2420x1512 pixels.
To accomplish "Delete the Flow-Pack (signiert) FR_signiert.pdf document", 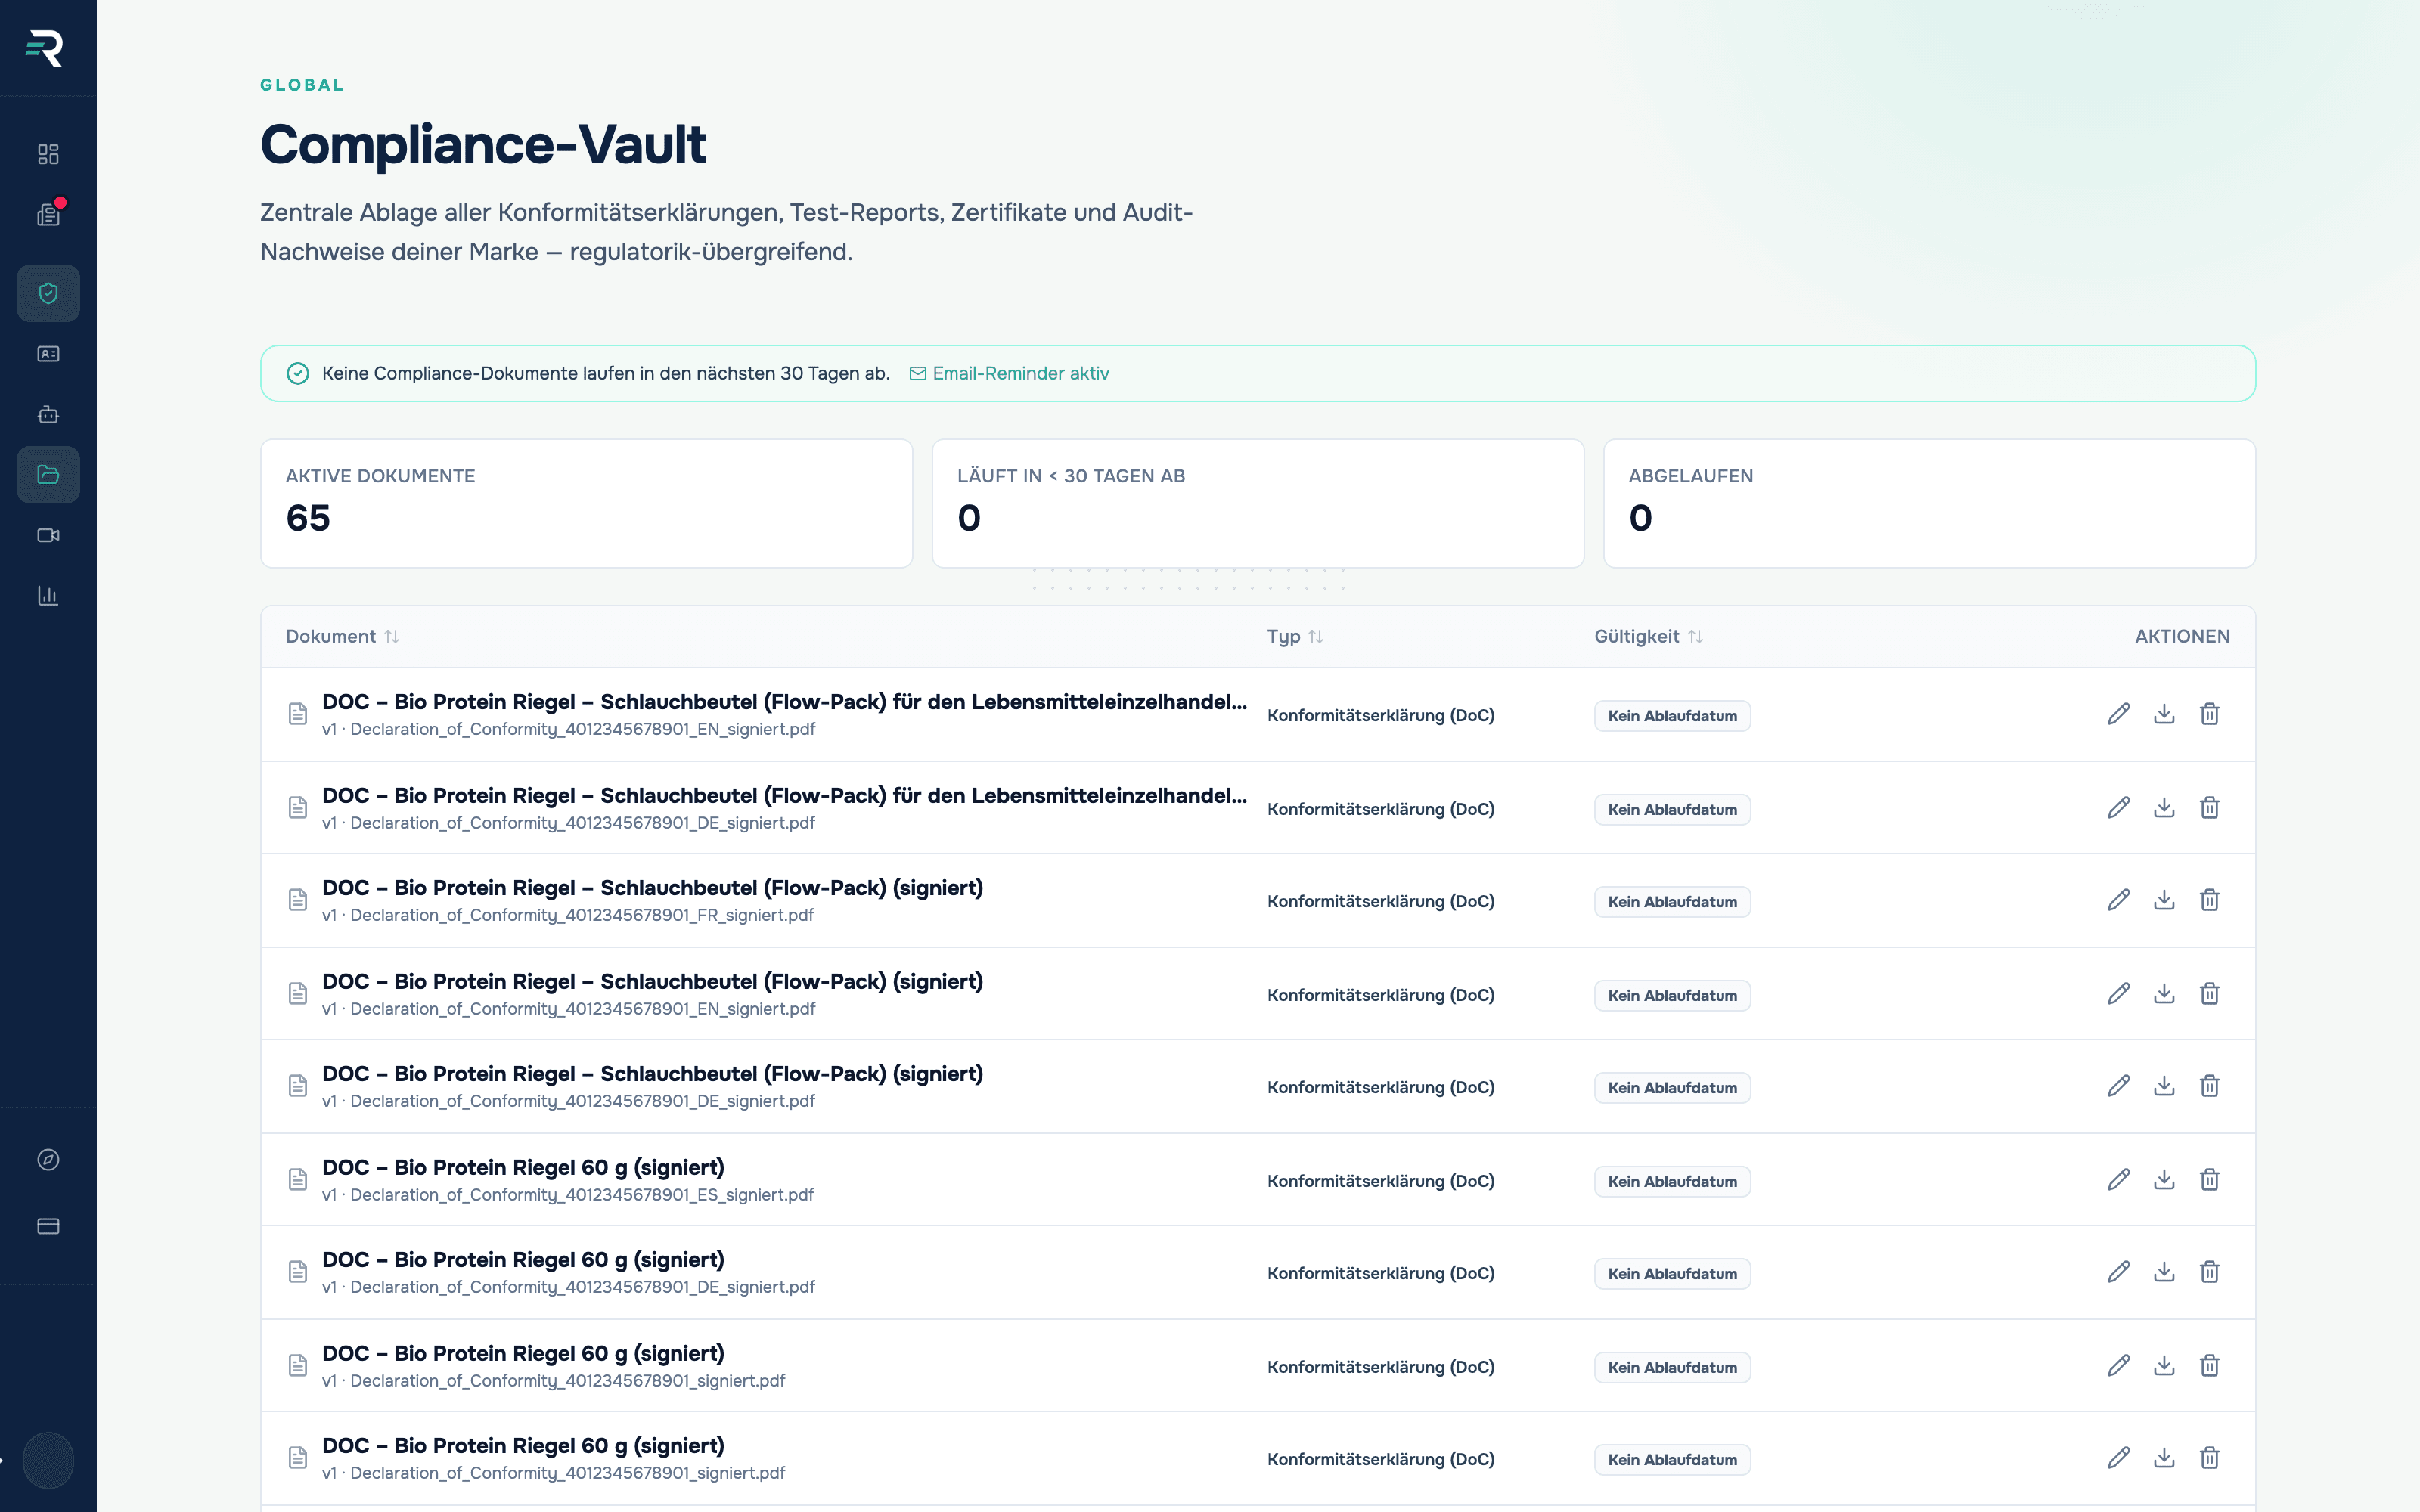I will click(x=2209, y=900).
